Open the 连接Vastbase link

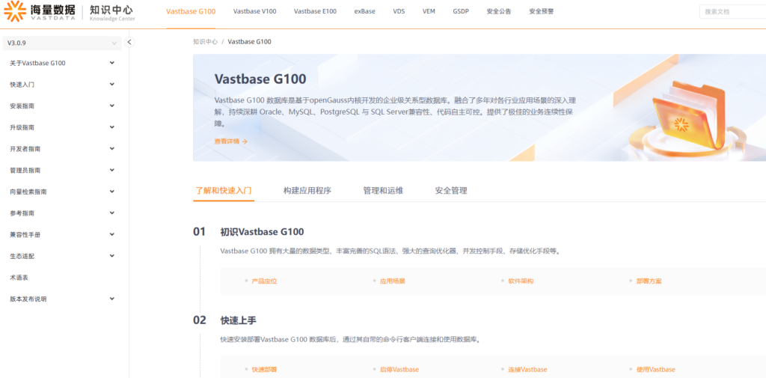pos(527,370)
